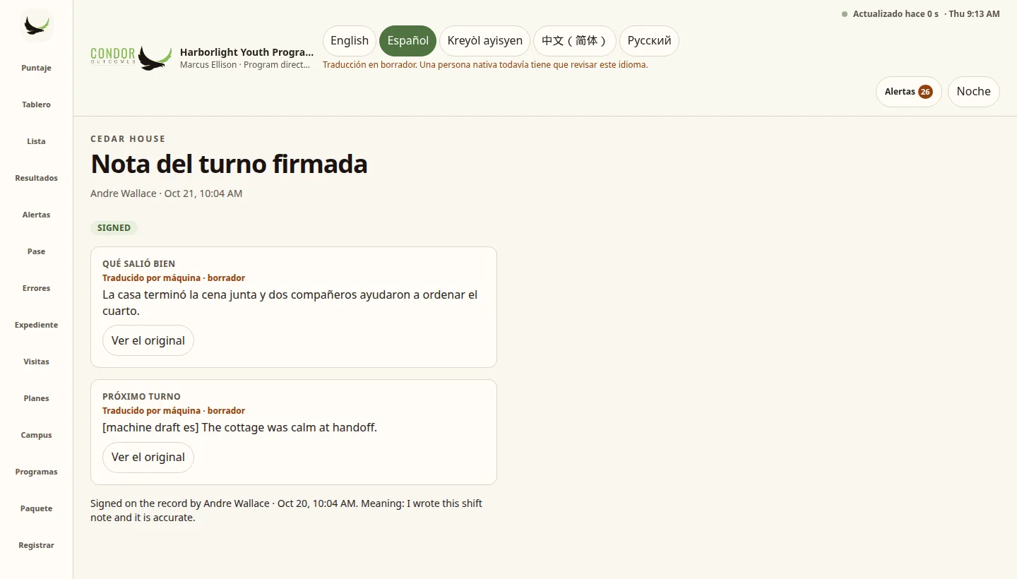Go to Campus sidebar item
The height and width of the screenshot is (579, 1017).
pos(36,435)
